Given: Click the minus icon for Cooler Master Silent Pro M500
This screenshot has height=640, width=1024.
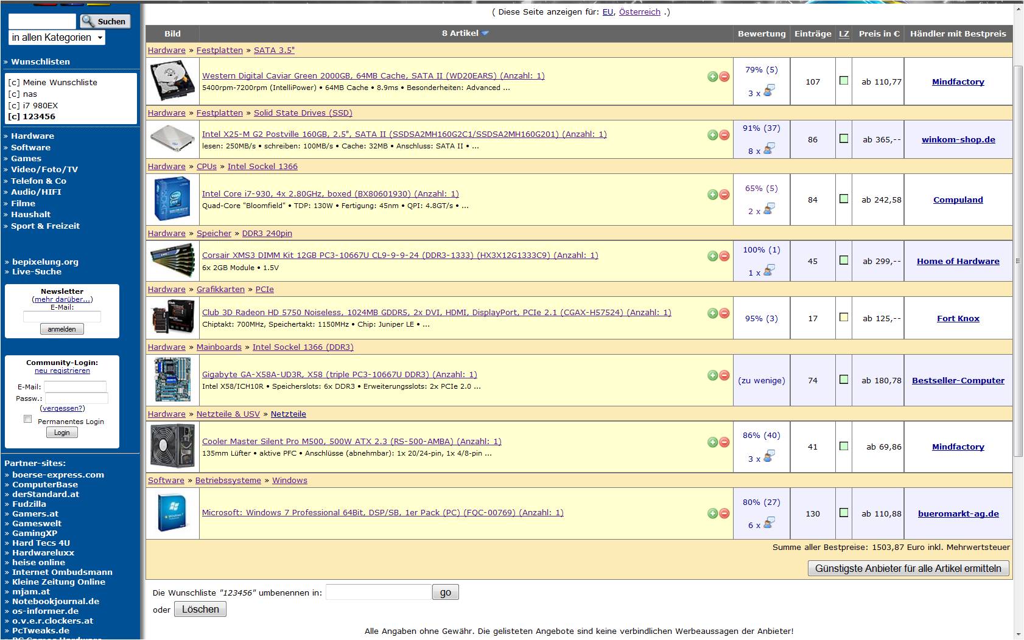Looking at the screenshot, I should click(x=724, y=442).
